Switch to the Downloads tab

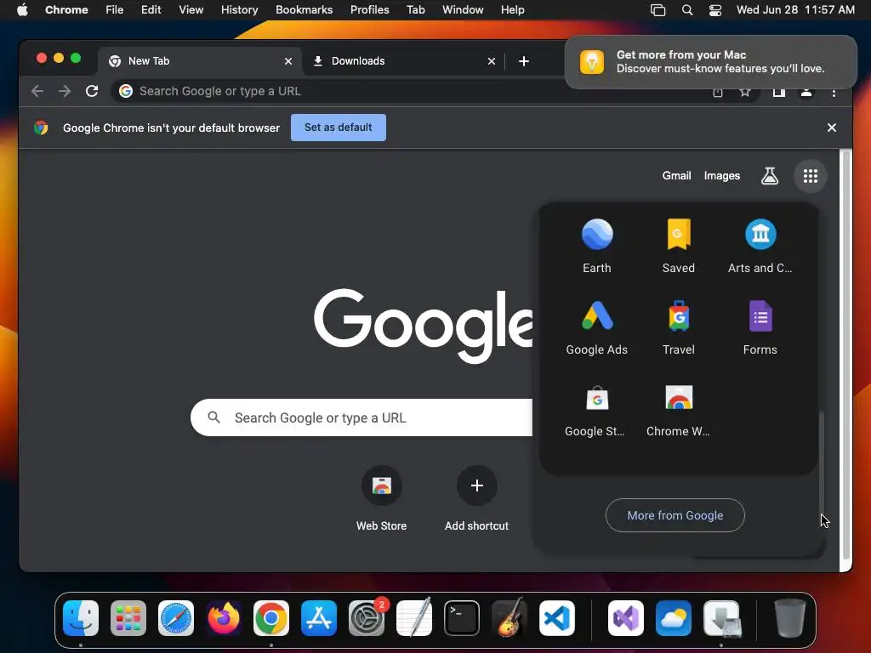tap(404, 61)
